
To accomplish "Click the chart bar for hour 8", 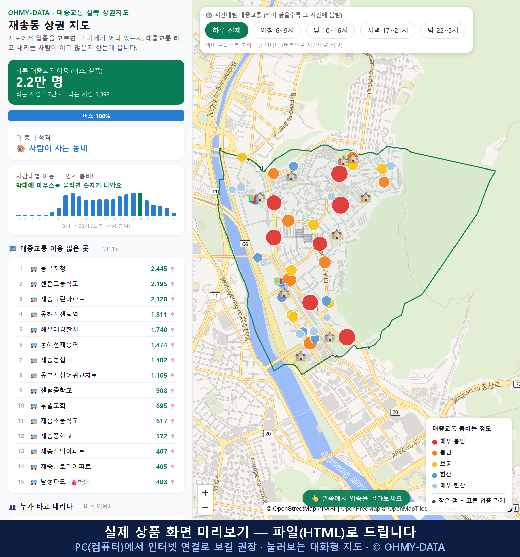I will (73, 204).
